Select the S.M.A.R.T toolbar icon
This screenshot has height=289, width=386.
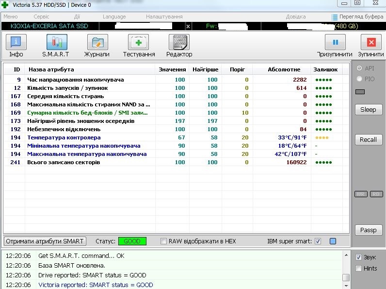tap(57, 42)
